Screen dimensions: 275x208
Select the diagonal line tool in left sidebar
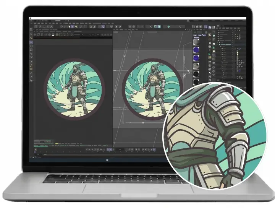click(31, 73)
